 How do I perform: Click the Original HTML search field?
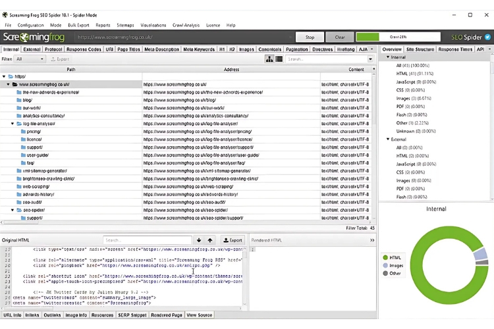147,240
